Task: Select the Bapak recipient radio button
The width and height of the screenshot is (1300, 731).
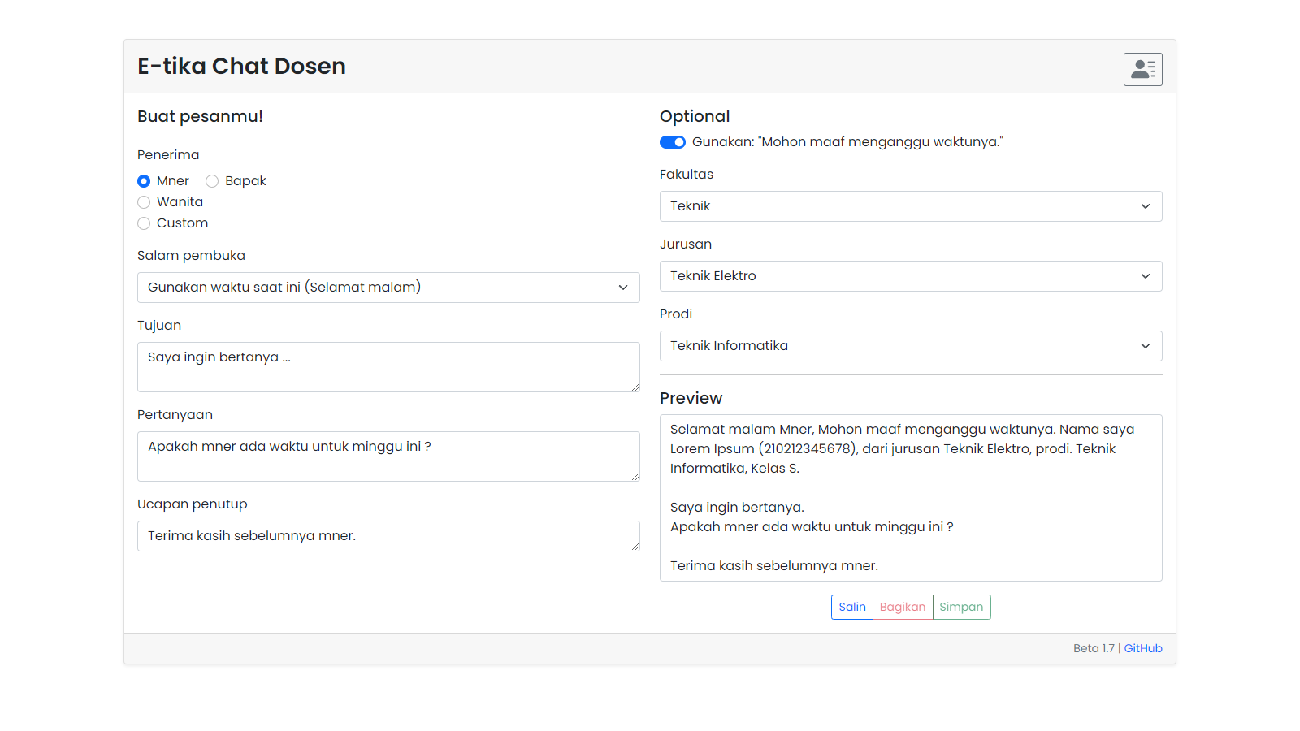Action: [x=212, y=181]
